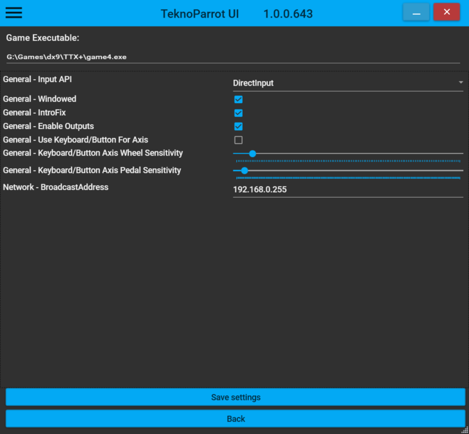Screen dimensions: 469x434
Task: Click the Keyboard/Button Axis Wheel Sensitivity label
Action: [x=93, y=153]
